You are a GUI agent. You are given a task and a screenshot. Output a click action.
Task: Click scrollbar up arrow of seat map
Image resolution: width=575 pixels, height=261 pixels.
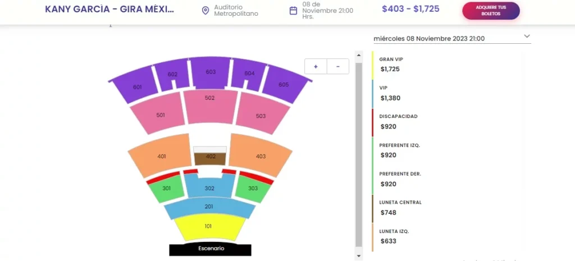359,56
